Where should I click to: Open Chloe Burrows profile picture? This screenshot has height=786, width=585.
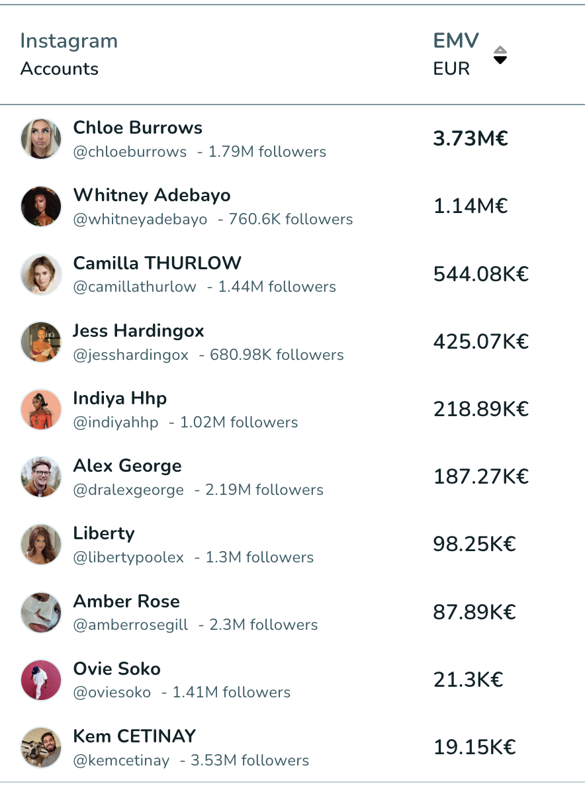tap(41, 139)
